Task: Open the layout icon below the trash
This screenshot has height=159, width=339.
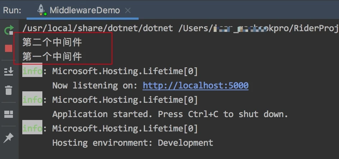Action: click(x=9, y=114)
